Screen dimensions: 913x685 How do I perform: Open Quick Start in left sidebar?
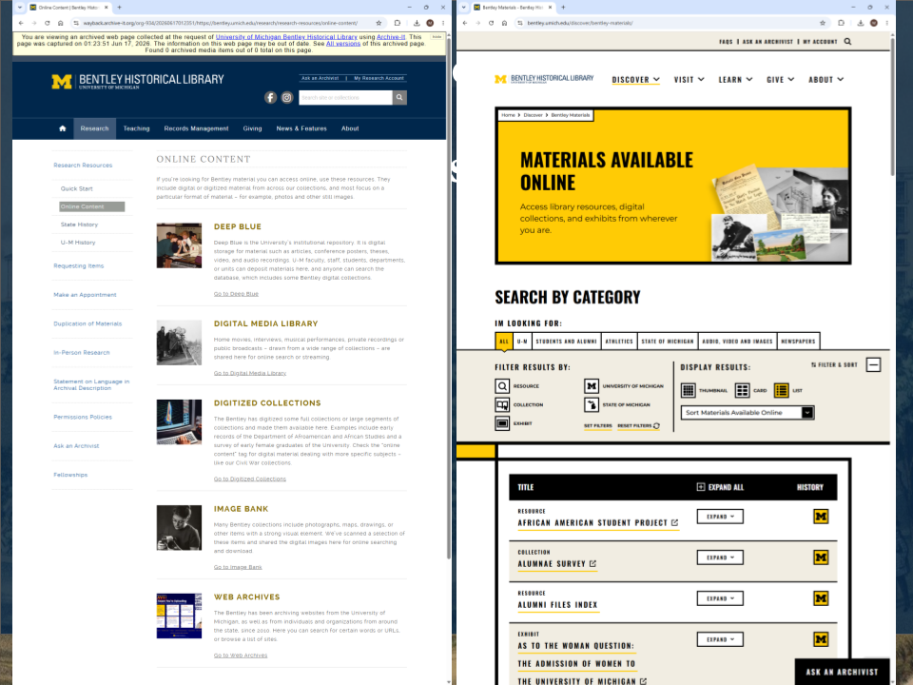(x=77, y=188)
